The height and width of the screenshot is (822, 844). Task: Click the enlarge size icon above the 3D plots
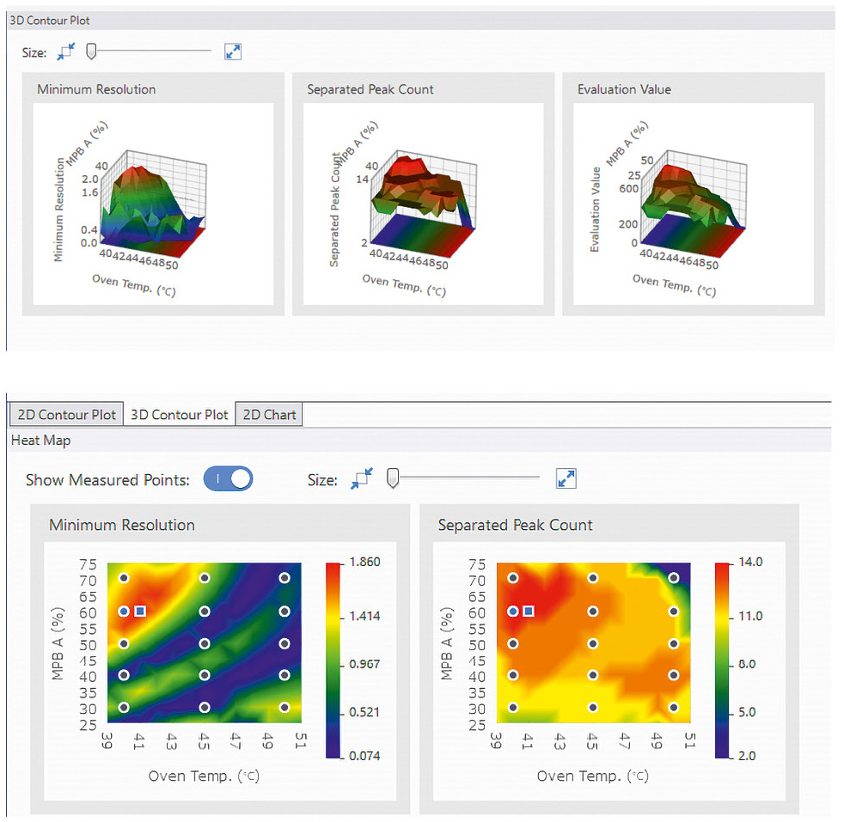click(232, 52)
